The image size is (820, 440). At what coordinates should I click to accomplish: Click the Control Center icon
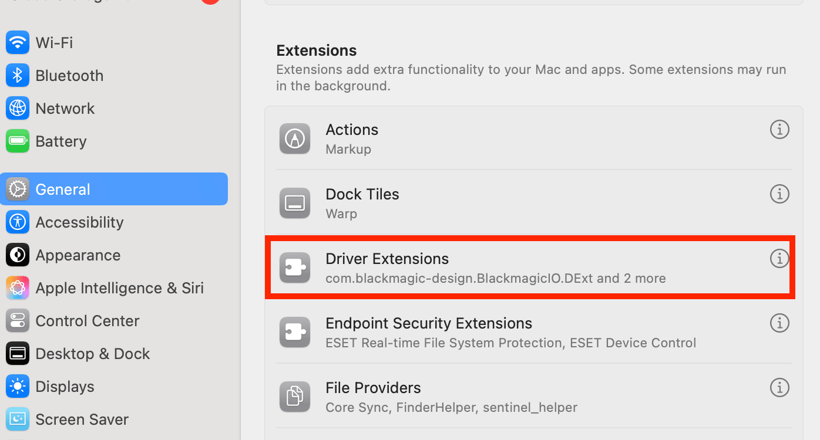point(18,321)
